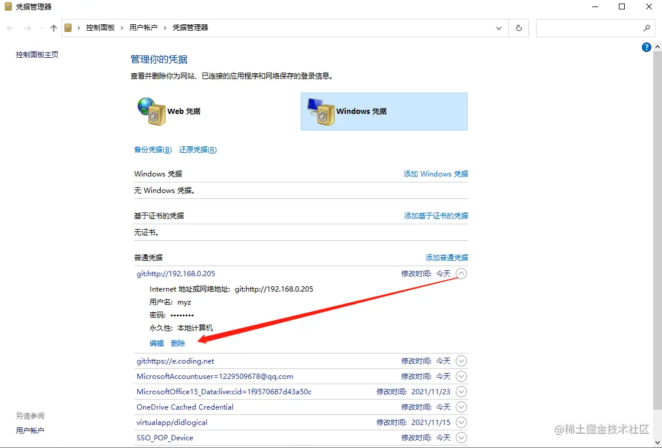Open address bar history dropdown

point(499,28)
